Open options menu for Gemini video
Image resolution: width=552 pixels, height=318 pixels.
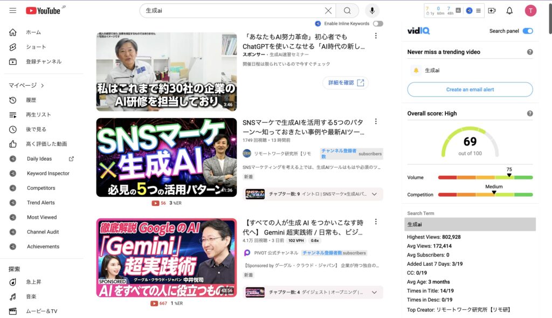pyautogui.click(x=376, y=222)
